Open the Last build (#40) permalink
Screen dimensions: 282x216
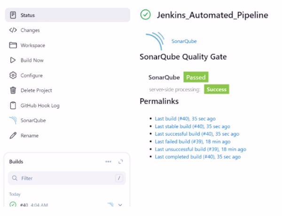[x=185, y=119]
